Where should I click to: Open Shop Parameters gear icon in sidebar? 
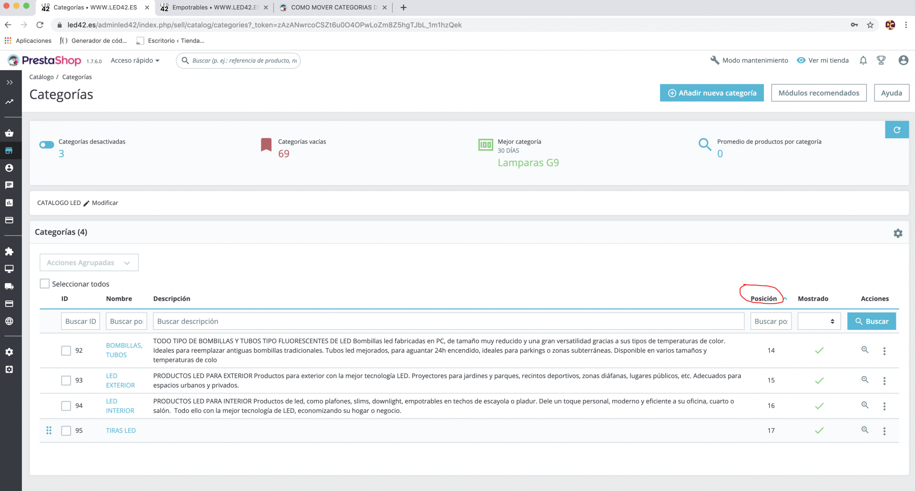pyautogui.click(x=9, y=352)
